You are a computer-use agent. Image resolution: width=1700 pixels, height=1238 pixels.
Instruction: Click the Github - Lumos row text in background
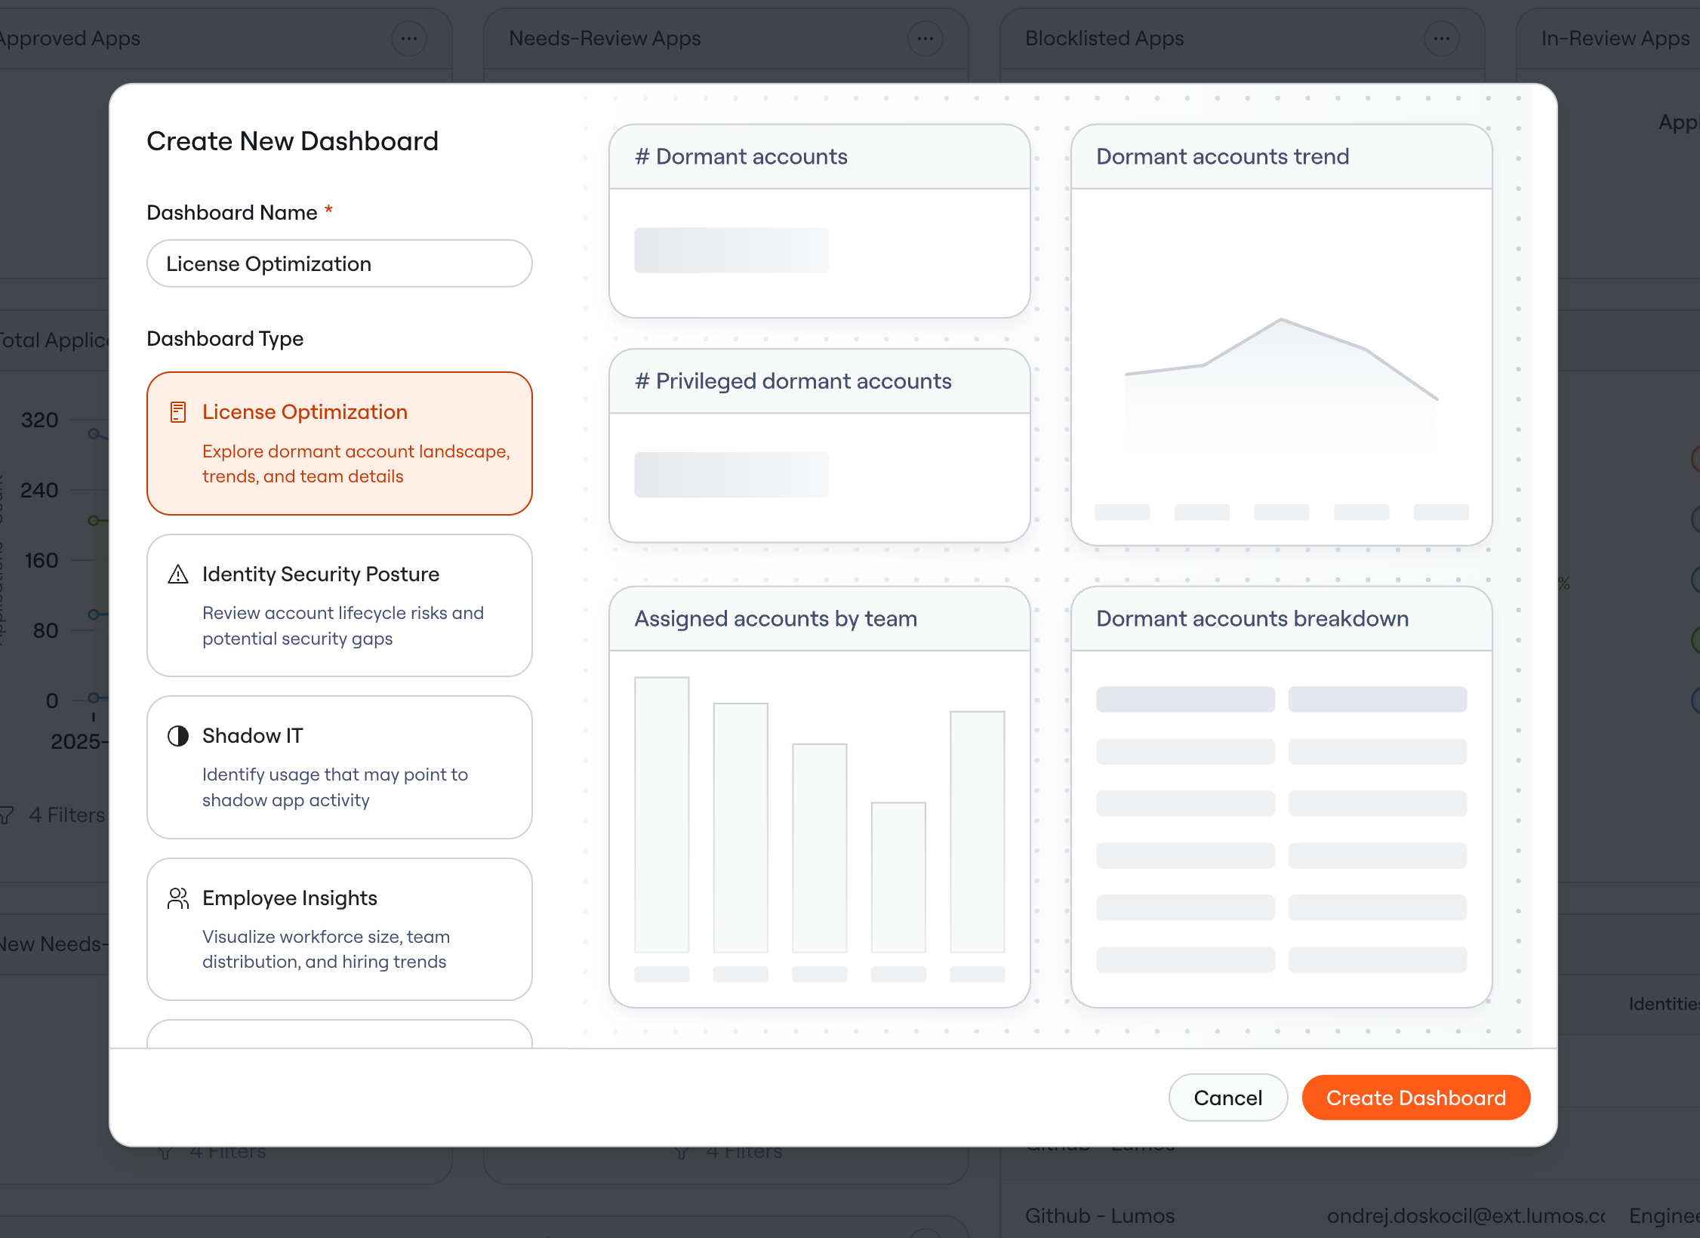pyautogui.click(x=1100, y=1215)
